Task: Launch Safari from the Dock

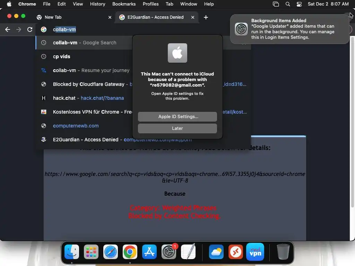Action: (111, 252)
